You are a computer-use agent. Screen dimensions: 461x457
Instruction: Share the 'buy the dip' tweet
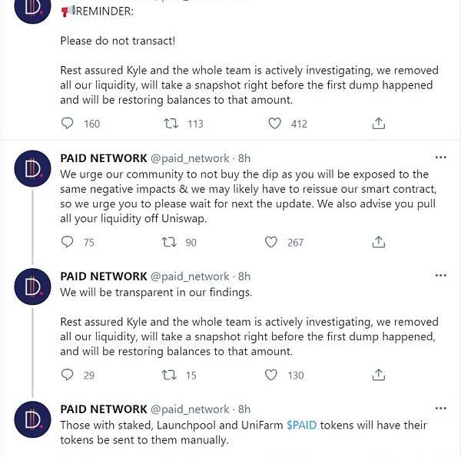pyautogui.click(x=378, y=242)
